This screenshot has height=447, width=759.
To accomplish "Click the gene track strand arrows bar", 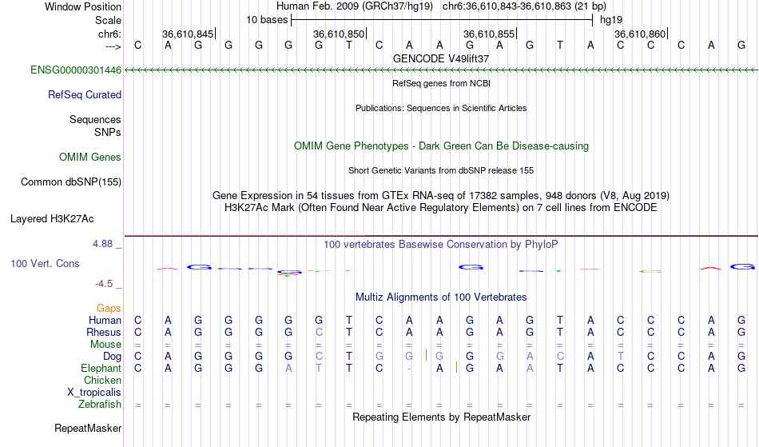I will [441, 70].
